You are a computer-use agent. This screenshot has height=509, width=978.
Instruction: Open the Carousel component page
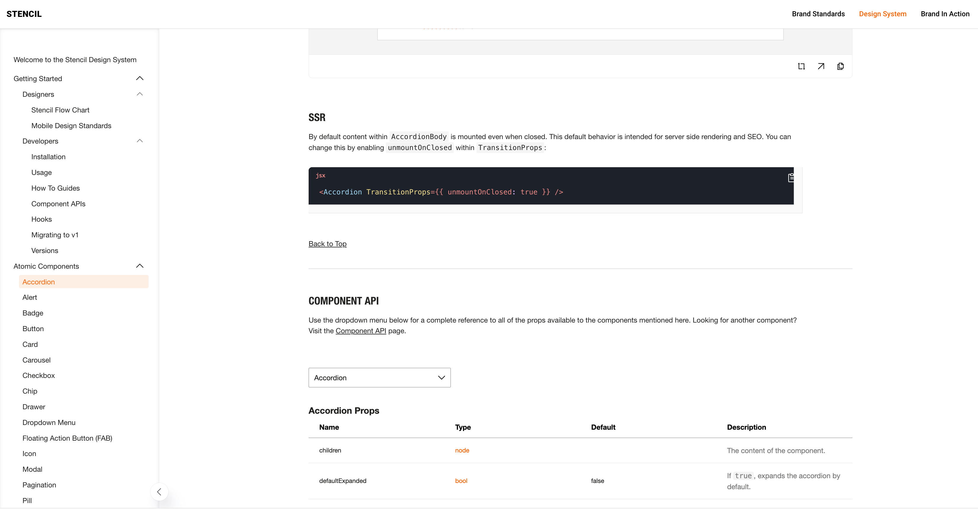(36, 360)
